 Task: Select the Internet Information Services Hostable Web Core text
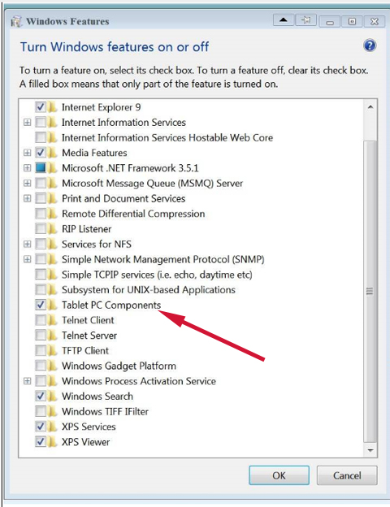point(167,137)
